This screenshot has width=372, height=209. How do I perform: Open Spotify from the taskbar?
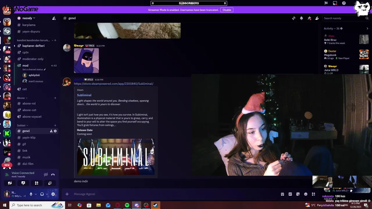pos(127,205)
